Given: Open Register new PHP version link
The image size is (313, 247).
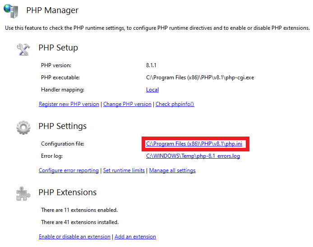Looking at the screenshot, I should point(69,104).
